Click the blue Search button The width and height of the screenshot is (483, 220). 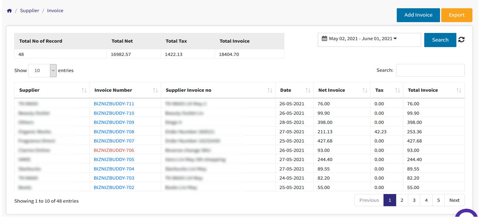(440, 40)
